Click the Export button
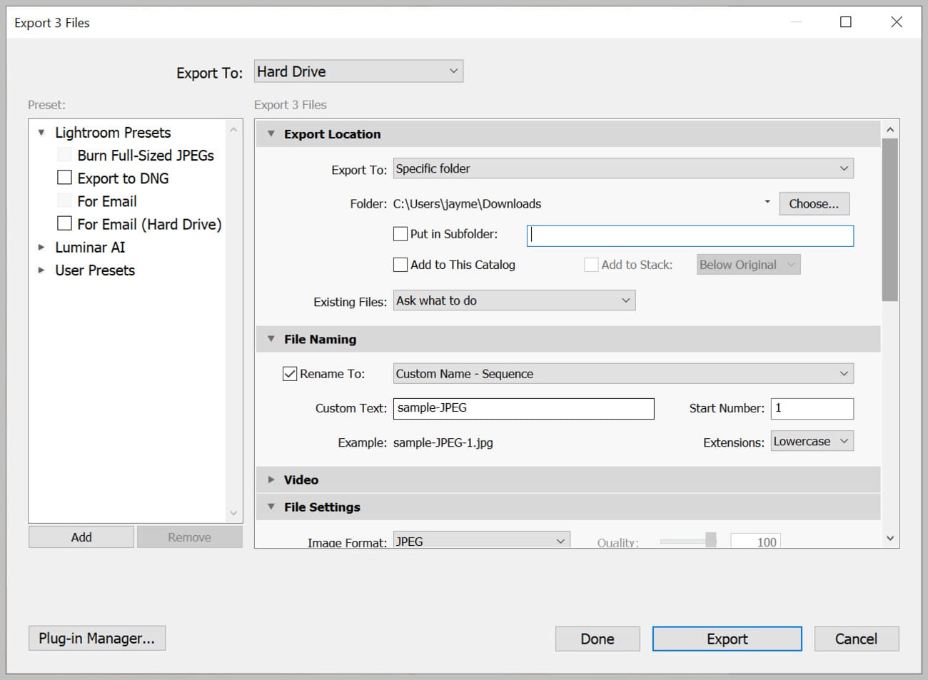Viewport: 928px width, 680px height. tap(727, 639)
